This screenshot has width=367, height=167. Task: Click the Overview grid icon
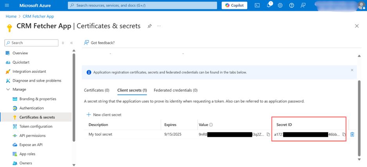8,53
